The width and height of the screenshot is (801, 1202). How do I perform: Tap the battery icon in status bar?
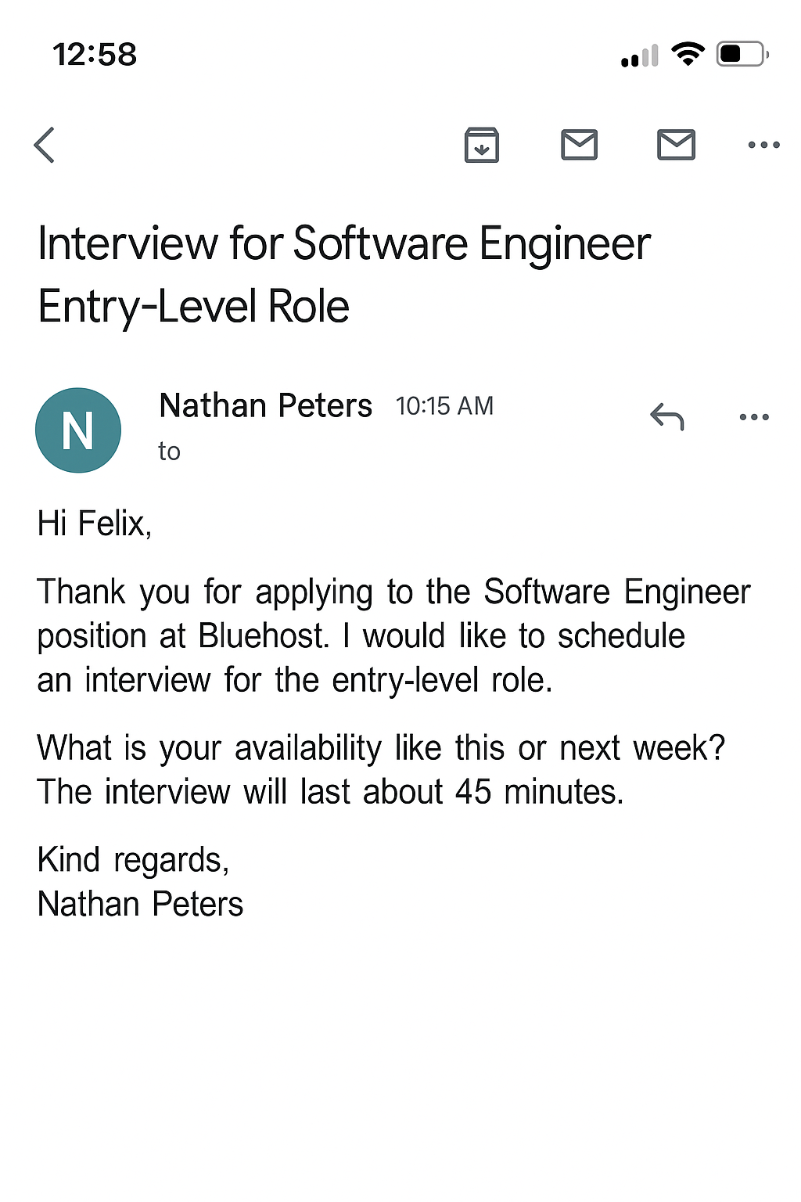tap(742, 54)
